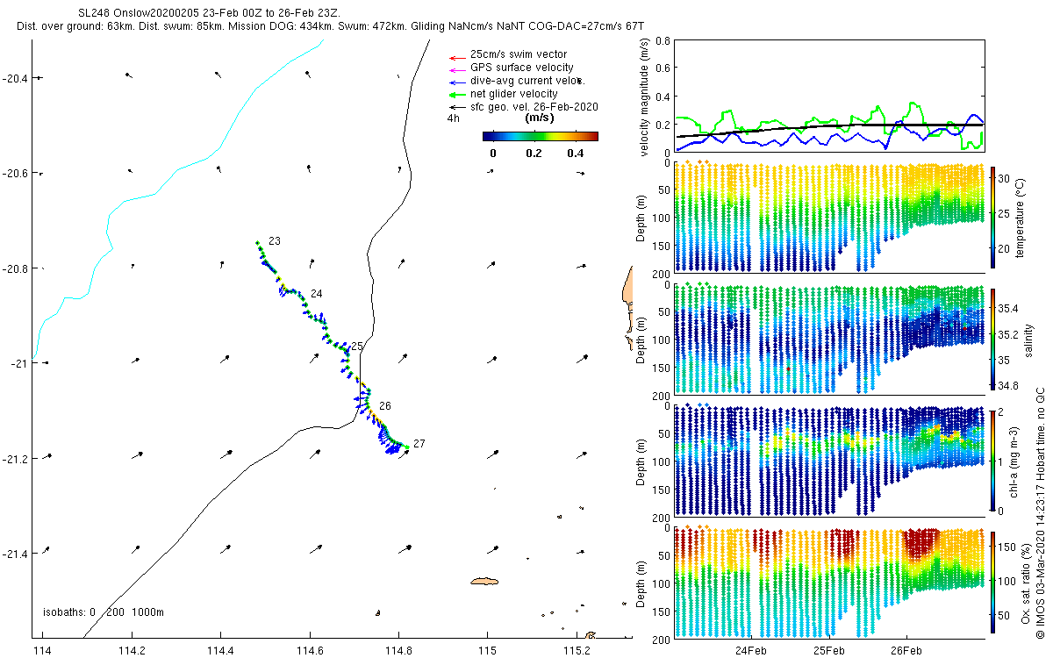
Task: Click the '26Feb' date tick label
Action: click(906, 651)
